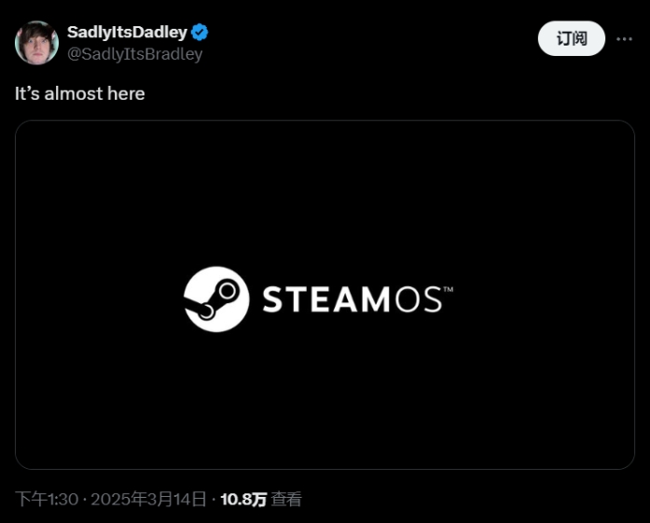Viewport: 650px width, 523px height.
Task: Click the thin OS letters in wordmark
Action: 419,299
